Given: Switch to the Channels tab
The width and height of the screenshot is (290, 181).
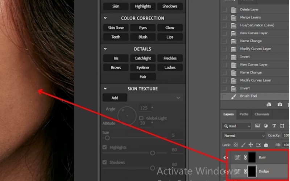Looking at the screenshot, I should click(x=262, y=114).
